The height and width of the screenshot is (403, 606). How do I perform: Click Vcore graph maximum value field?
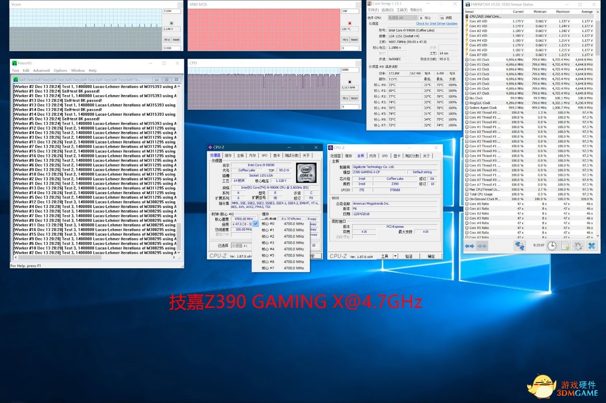click(x=172, y=11)
